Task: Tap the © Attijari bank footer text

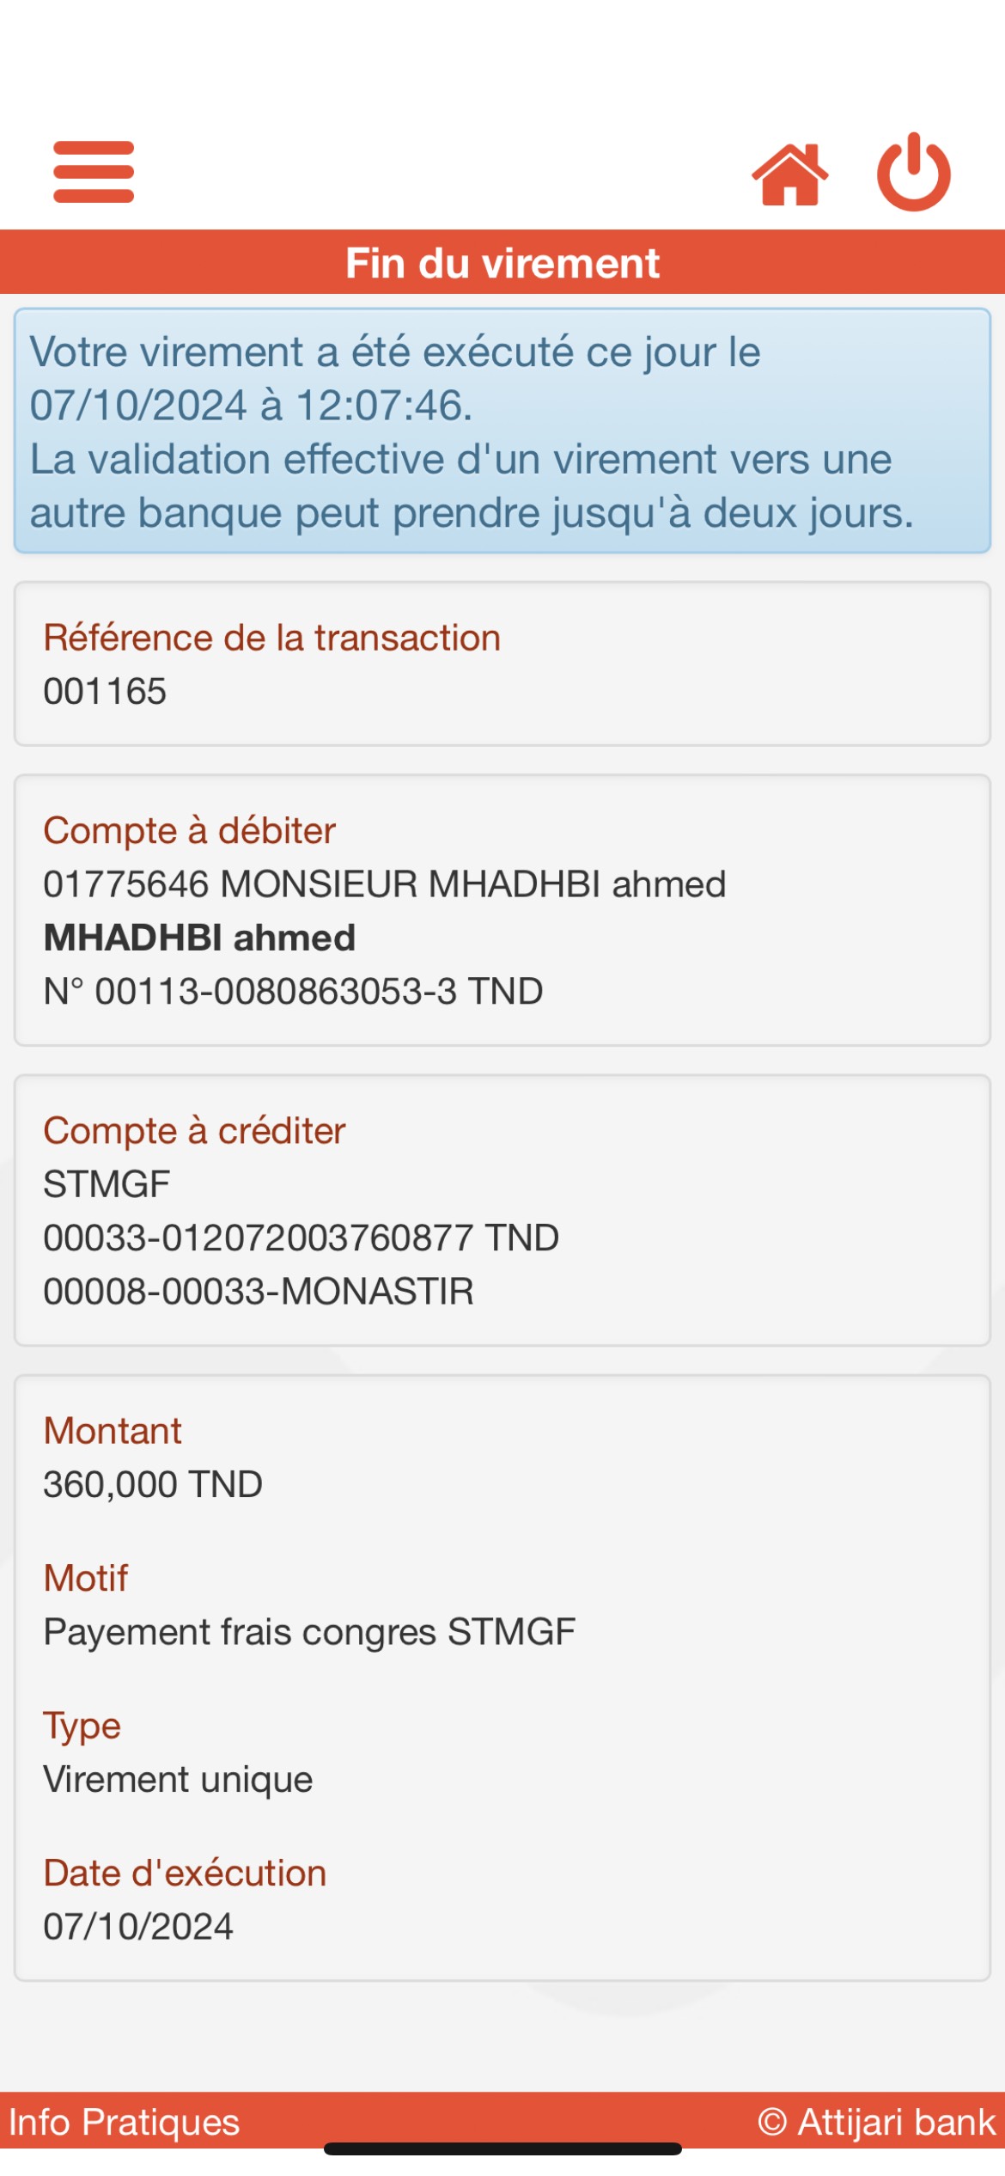Action: coord(876,2122)
